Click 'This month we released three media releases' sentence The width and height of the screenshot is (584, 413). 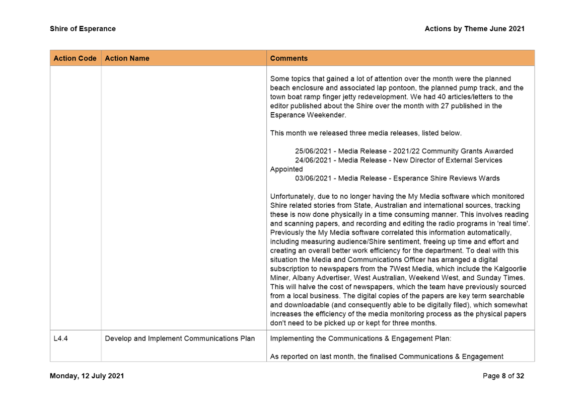[366, 133]
